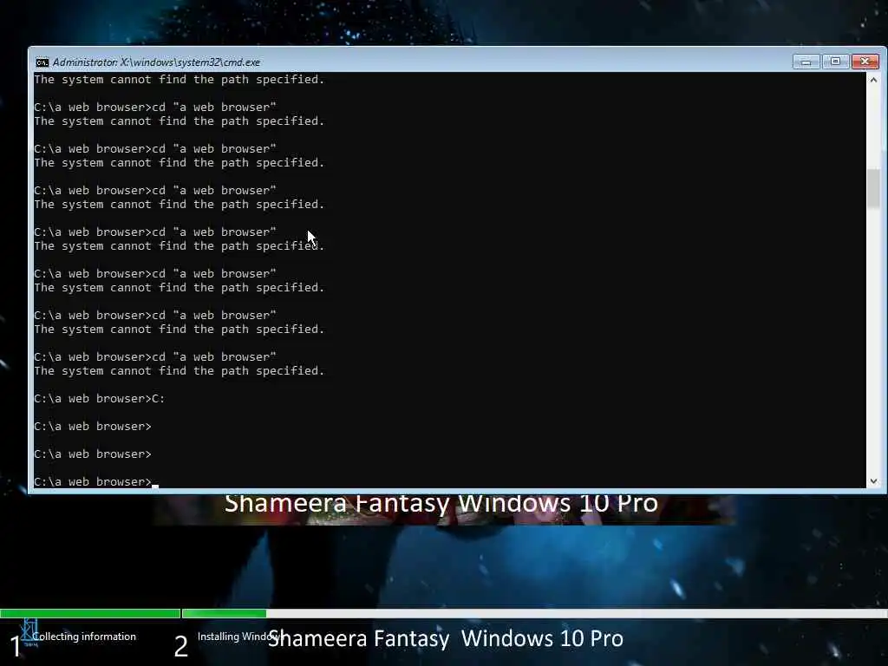Screen dimensions: 888x666
Task: Close the Administrator cmd.exe window
Action: click(x=865, y=62)
